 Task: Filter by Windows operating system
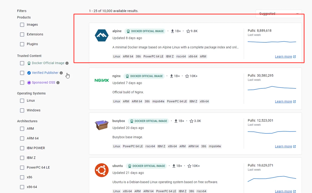point(22,110)
